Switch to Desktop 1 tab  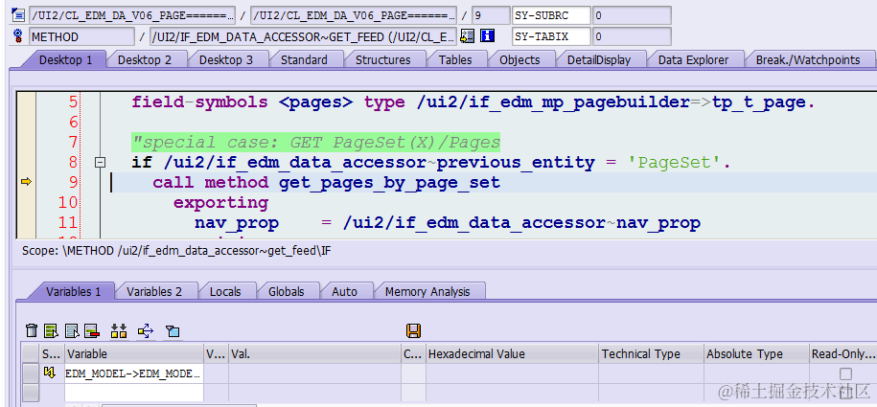point(65,59)
